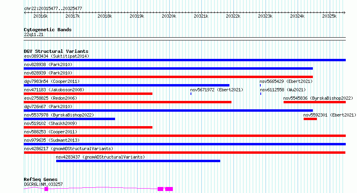
Task: Click the 20325k ruler position
Action: pos(329,16)
